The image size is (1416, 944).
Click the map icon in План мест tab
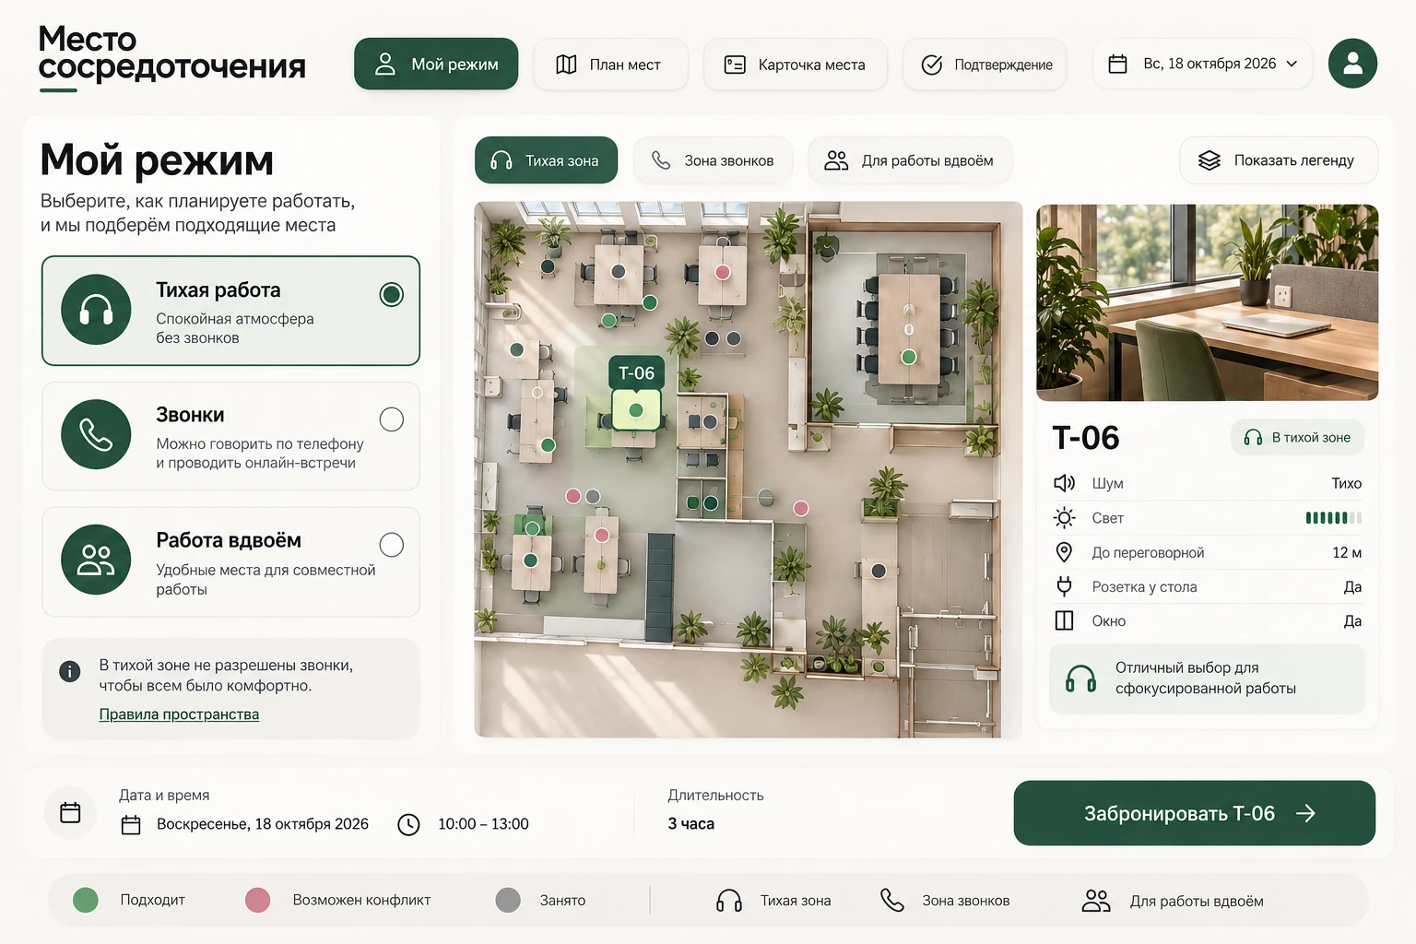point(566,65)
